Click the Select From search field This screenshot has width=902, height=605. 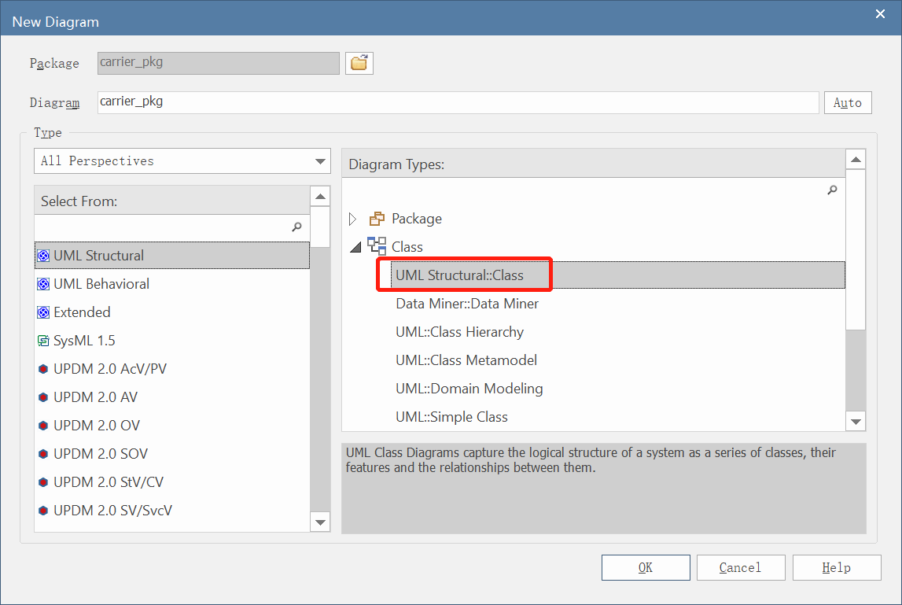click(172, 227)
